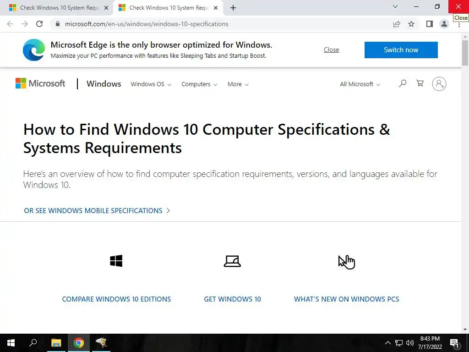
Task: Switch to the first Check Windows 10 tab
Action: 57,8
